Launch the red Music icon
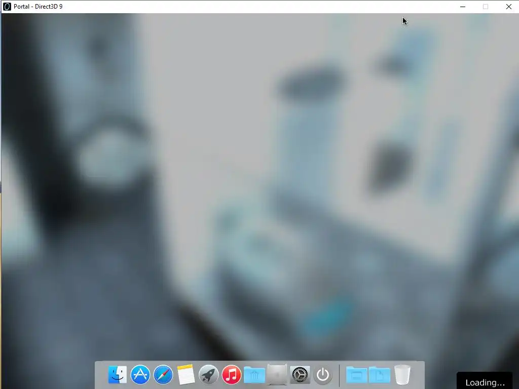Viewport: 519px width, 389px height. pyautogui.click(x=231, y=375)
